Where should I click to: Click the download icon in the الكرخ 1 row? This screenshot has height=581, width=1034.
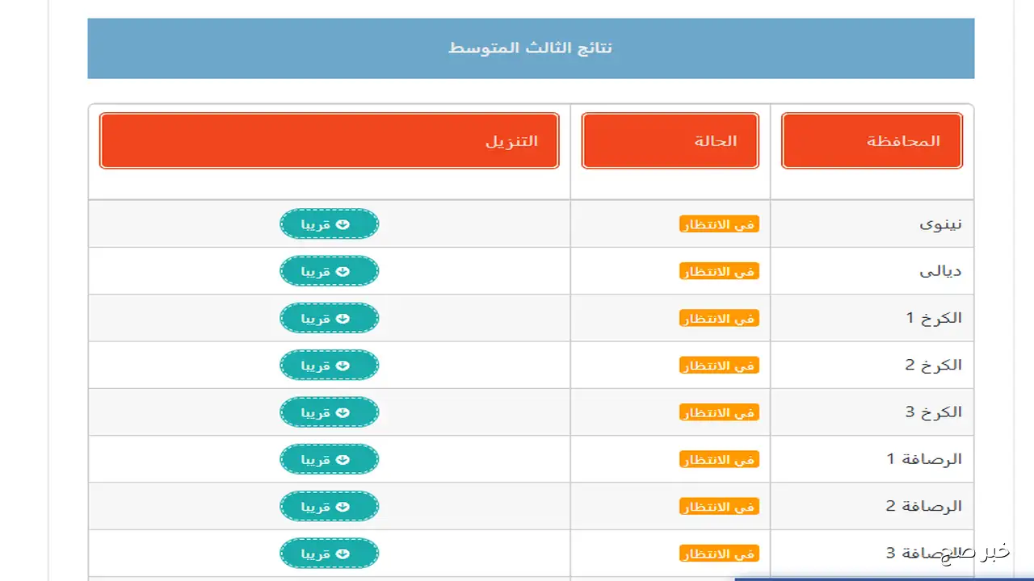343,318
